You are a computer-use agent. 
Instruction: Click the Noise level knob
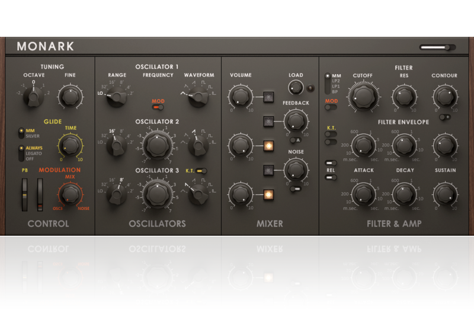[296, 170]
